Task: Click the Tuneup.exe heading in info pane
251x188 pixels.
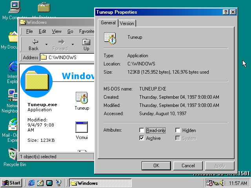Action: coord(42,105)
